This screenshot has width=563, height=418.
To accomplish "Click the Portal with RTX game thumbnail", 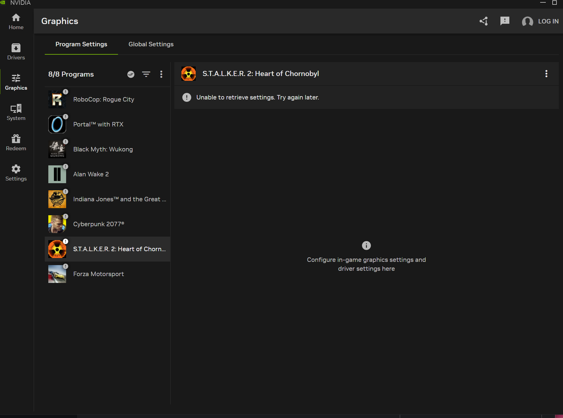I will pyautogui.click(x=57, y=124).
